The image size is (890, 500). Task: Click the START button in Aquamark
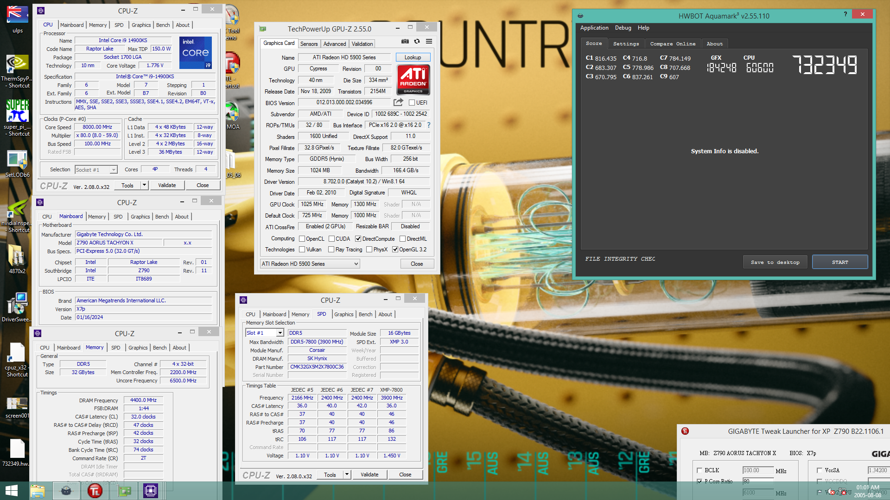coord(840,262)
